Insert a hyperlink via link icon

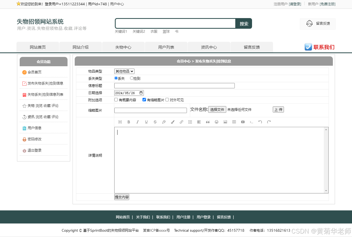coord(181,122)
